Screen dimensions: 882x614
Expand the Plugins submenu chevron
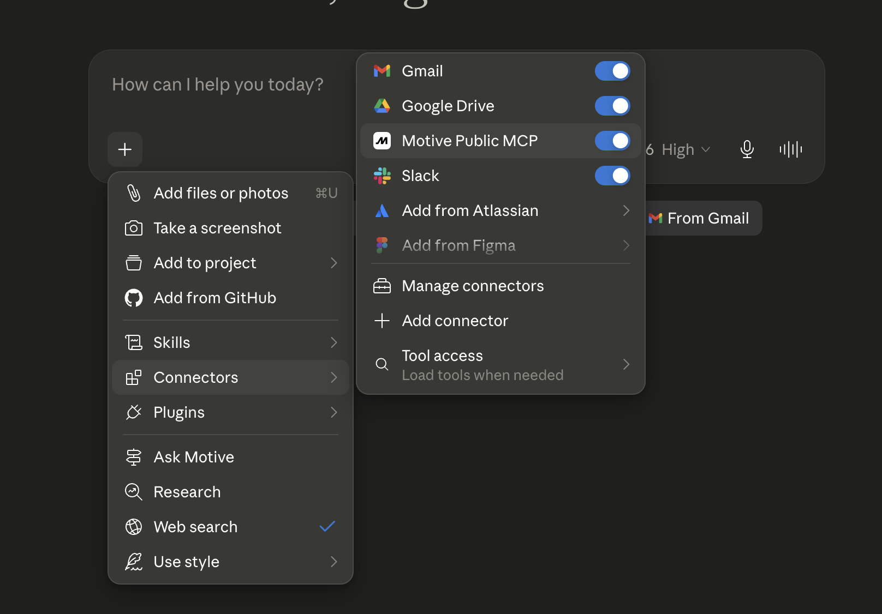[334, 412]
